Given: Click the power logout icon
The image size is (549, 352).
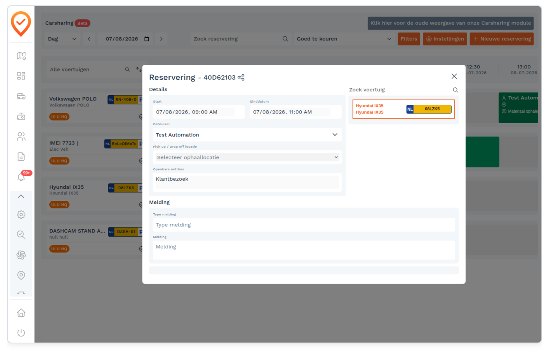Looking at the screenshot, I should tap(21, 333).
